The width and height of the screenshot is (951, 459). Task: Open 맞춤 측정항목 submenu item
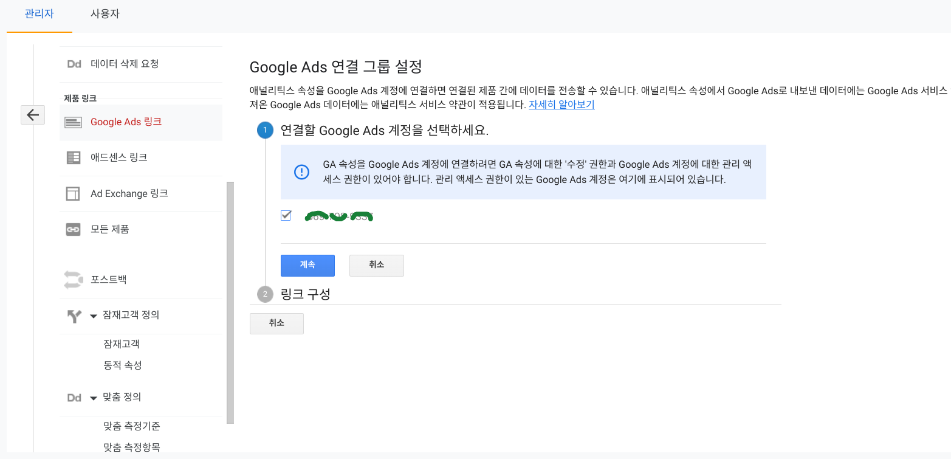click(132, 447)
